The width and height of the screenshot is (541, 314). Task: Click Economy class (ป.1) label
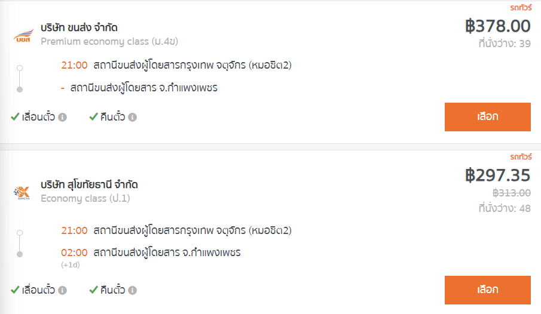85,199
